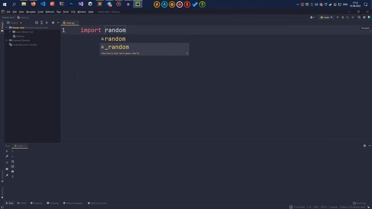This screenshot has width=372, height=209.
Task: Click Expand All in Project panel
Action: [x=41, y=23]
